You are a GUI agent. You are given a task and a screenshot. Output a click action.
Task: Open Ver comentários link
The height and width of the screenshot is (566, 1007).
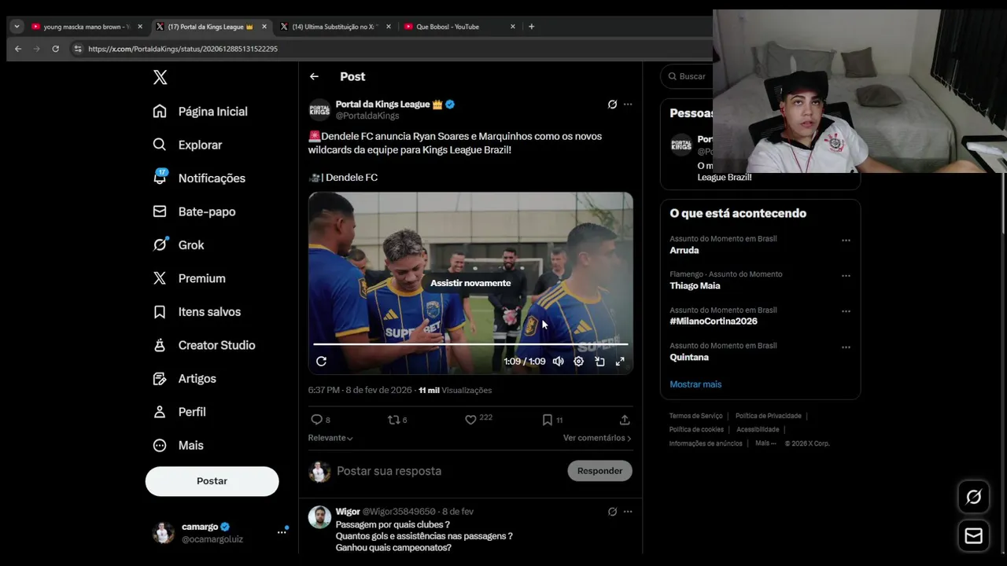coord(597,438)
